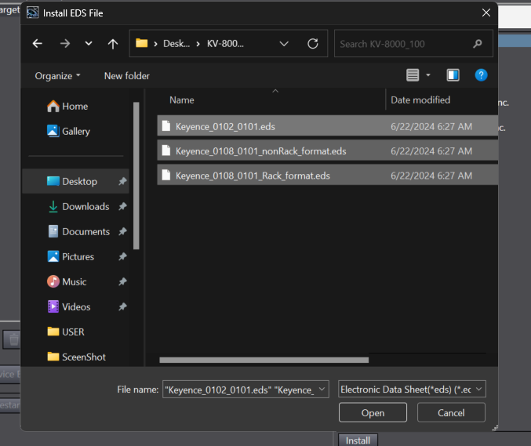This screenshot has width=531, height=446.
Task: Click file list horizontal scrollbar
Action: (264, 360)
